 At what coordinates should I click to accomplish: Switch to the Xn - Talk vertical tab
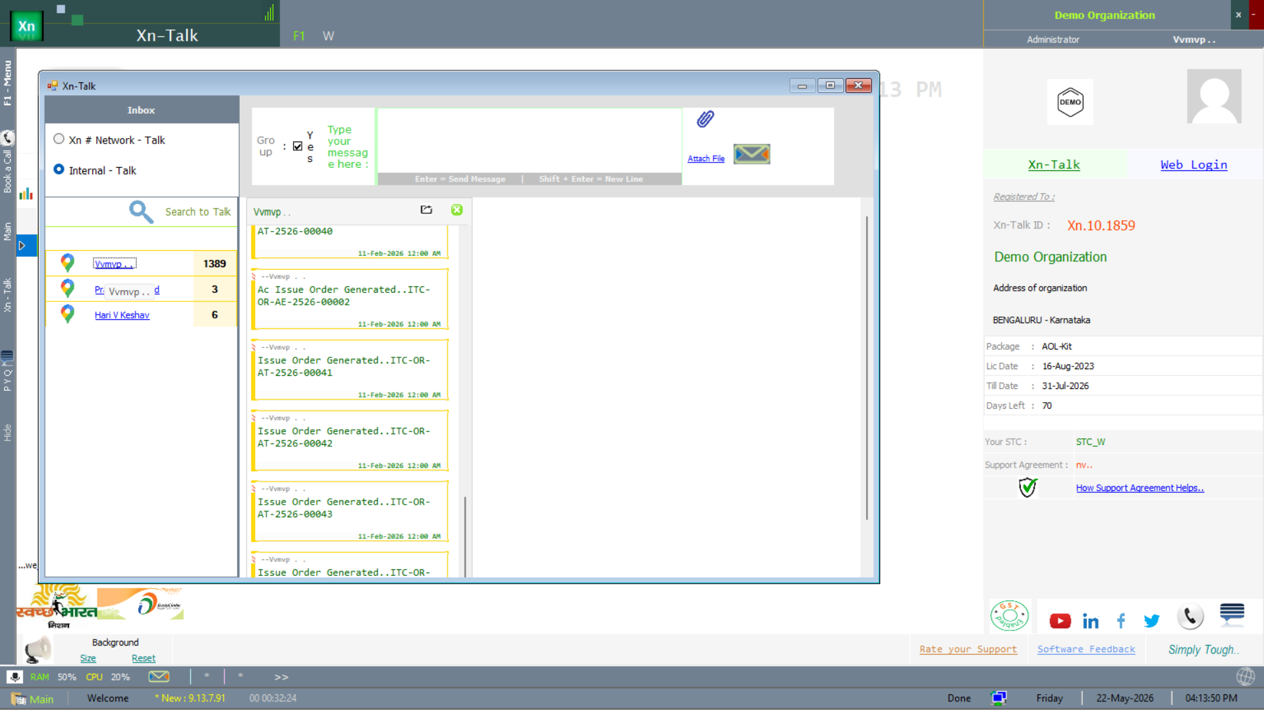[x=7, y=295]
